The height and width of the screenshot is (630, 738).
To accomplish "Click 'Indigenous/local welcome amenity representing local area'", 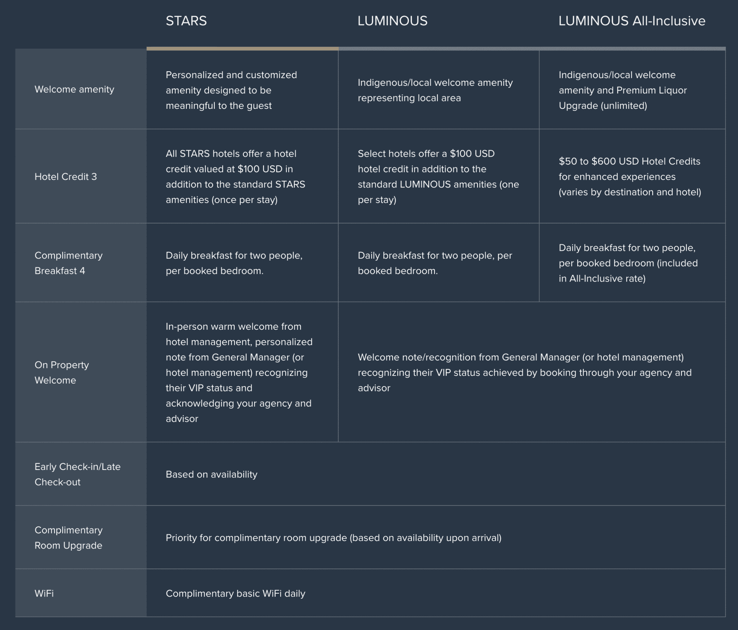I will pos(435,90).
